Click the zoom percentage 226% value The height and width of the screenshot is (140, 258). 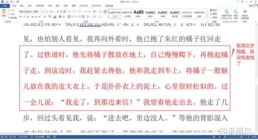[254, 137]
